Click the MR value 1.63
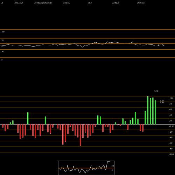 (162, 101)
